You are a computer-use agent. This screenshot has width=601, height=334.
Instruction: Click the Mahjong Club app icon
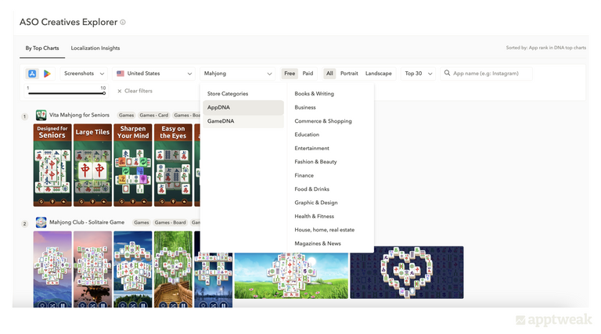41,222
